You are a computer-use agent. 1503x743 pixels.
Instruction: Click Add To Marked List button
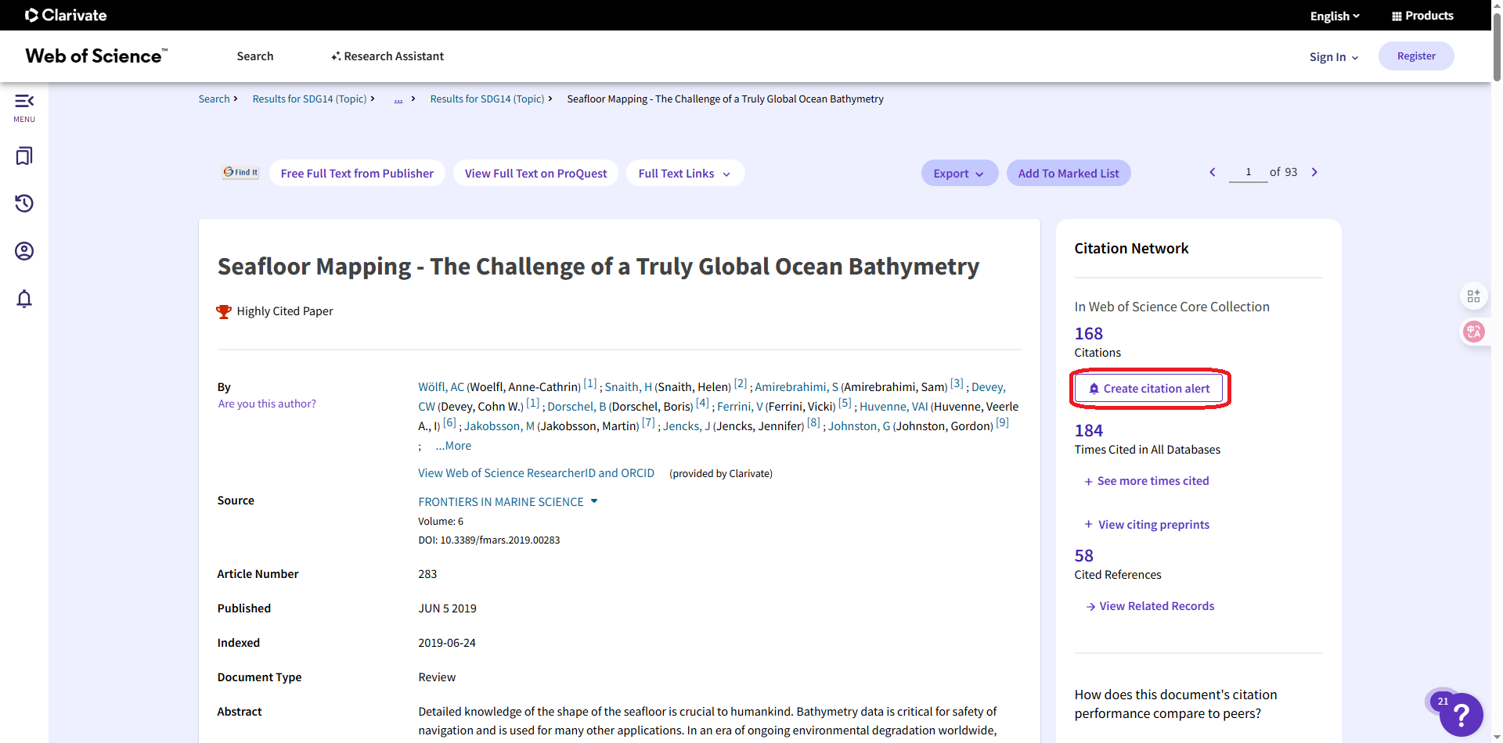click(x=1068, y=174)
